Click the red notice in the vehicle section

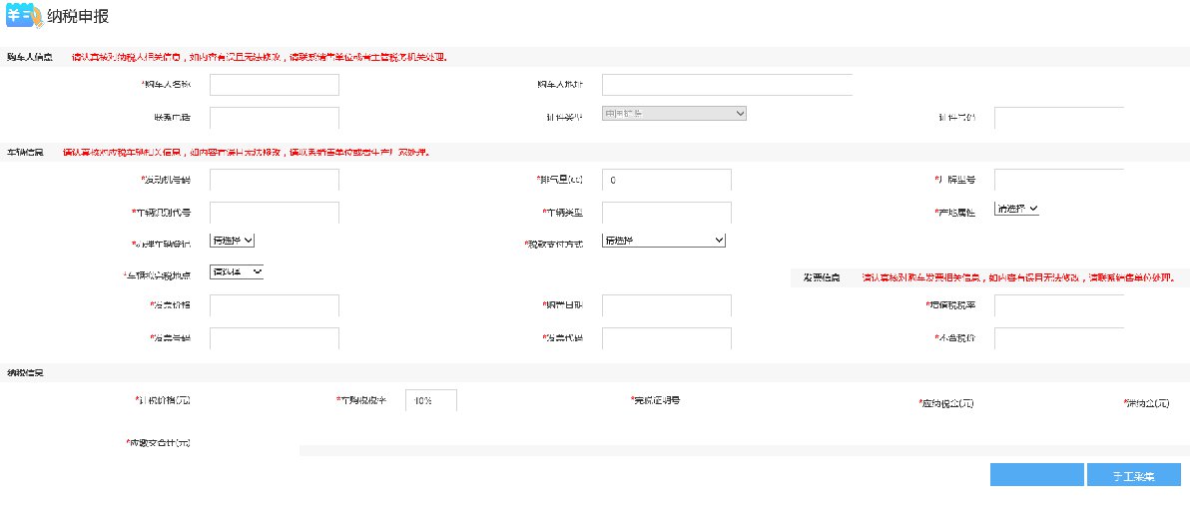[246, 153]
